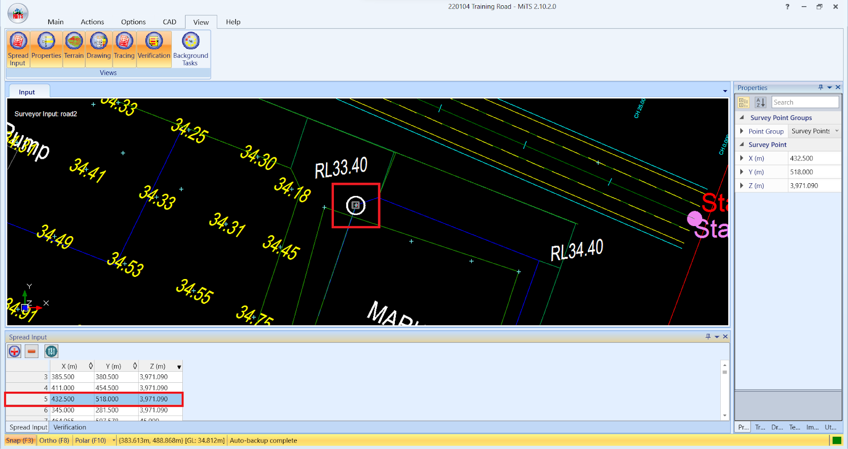
Task: Toggle the Drawing view button
Action: (x=99, y=49)
